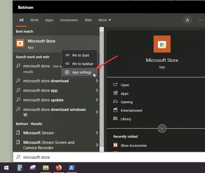Screen dimensions: 205x173
Task: Switch to the Apps search tab
Action: (x=49, y=20)
